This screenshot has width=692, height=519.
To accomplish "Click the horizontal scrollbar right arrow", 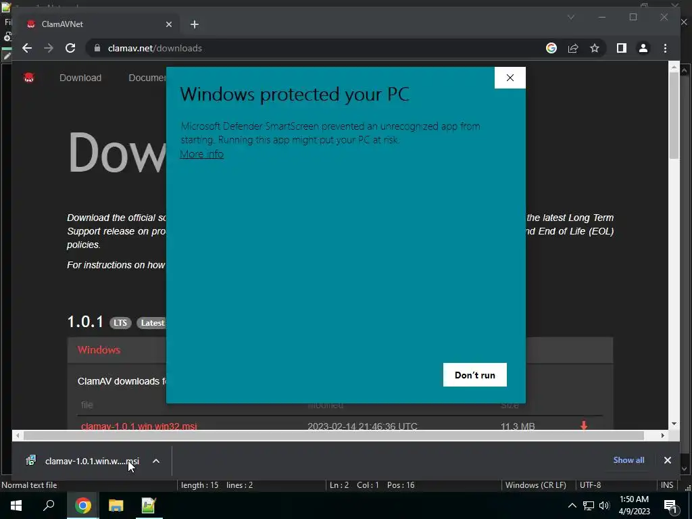I will click(x=662, y=436).
